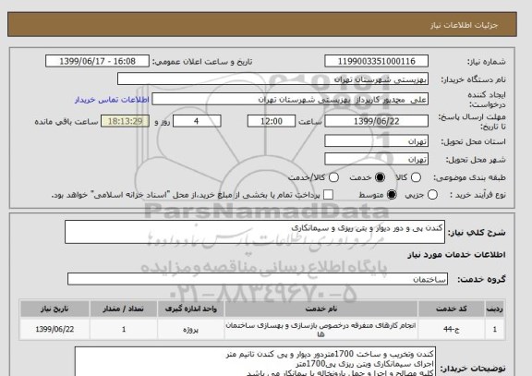Image resolution: width=532 pixels, height=376 pixels.
Task: Click the شرح کلی نیاز text box
Action: 255,232
